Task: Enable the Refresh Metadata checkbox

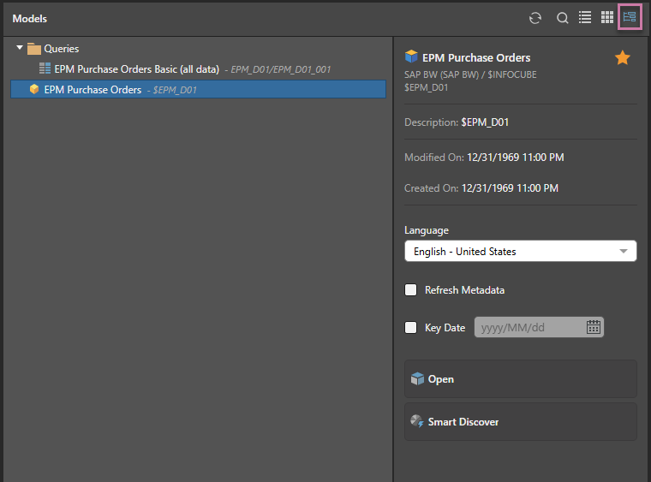Action: coord(411,290)
